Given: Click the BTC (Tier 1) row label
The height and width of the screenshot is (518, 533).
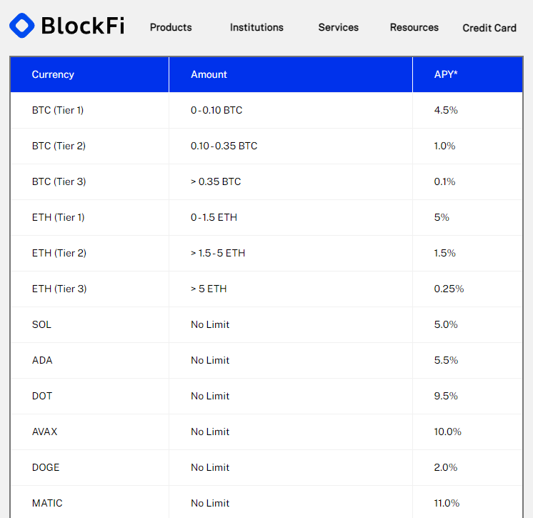Looking at the screenshot, I should point(58,110).
